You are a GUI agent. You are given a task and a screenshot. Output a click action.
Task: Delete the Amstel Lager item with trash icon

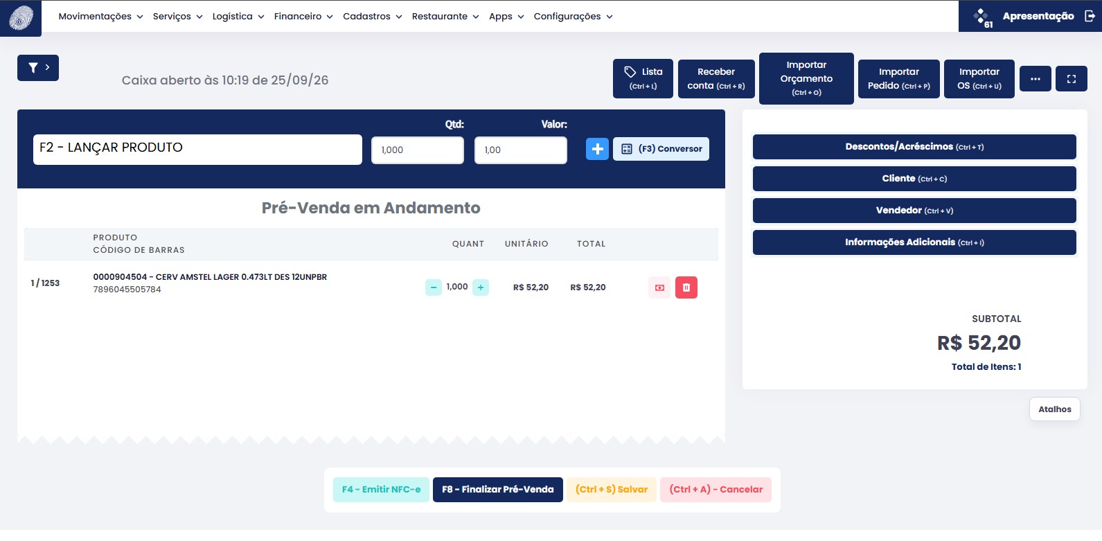click(686, 287)
